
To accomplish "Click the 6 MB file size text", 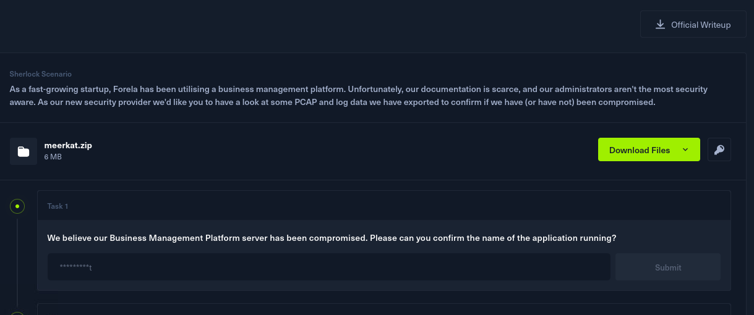I will (x=53, y=157).
